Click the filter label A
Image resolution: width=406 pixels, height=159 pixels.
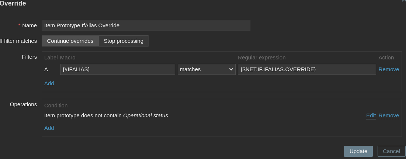click(46, 69)
